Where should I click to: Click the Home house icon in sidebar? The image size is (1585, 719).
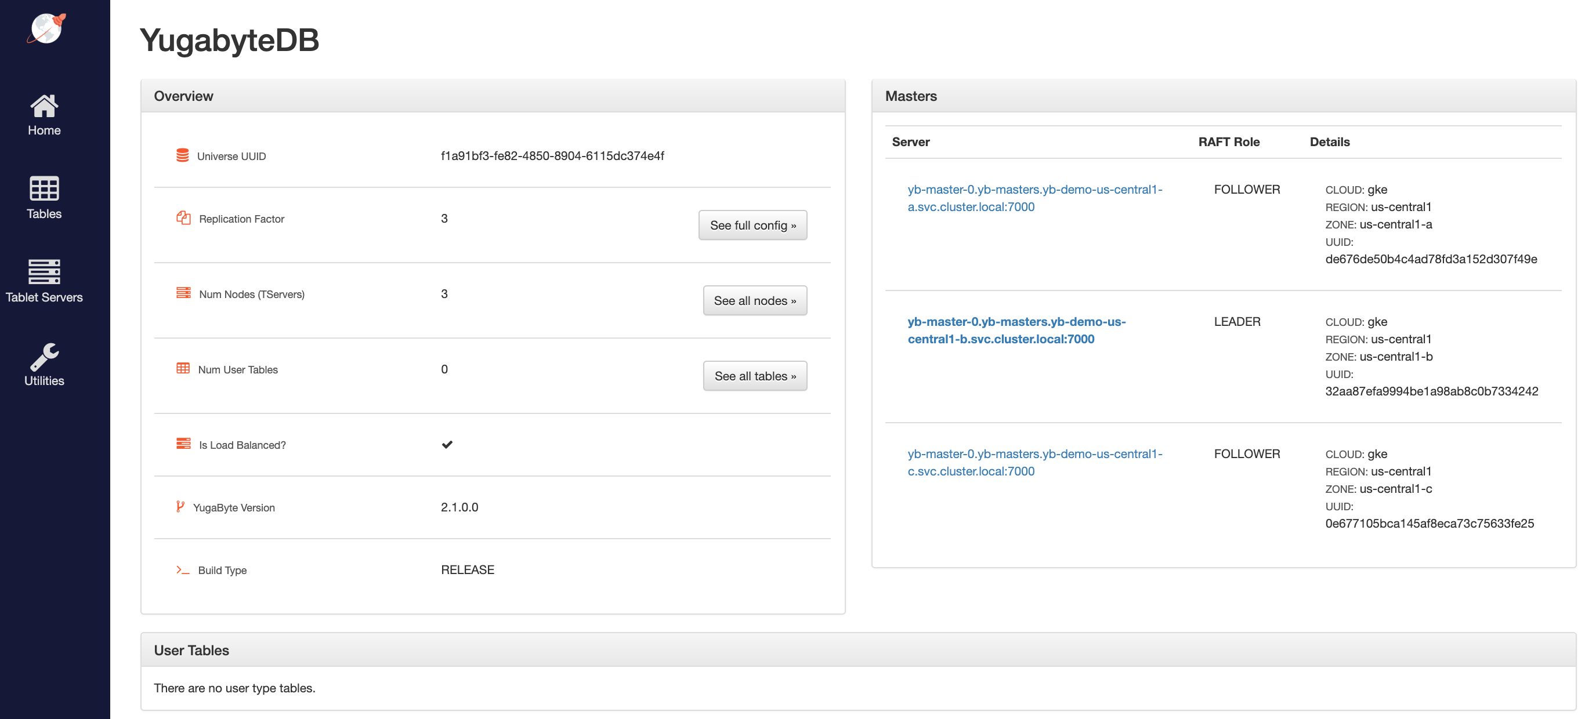(44, 106)
